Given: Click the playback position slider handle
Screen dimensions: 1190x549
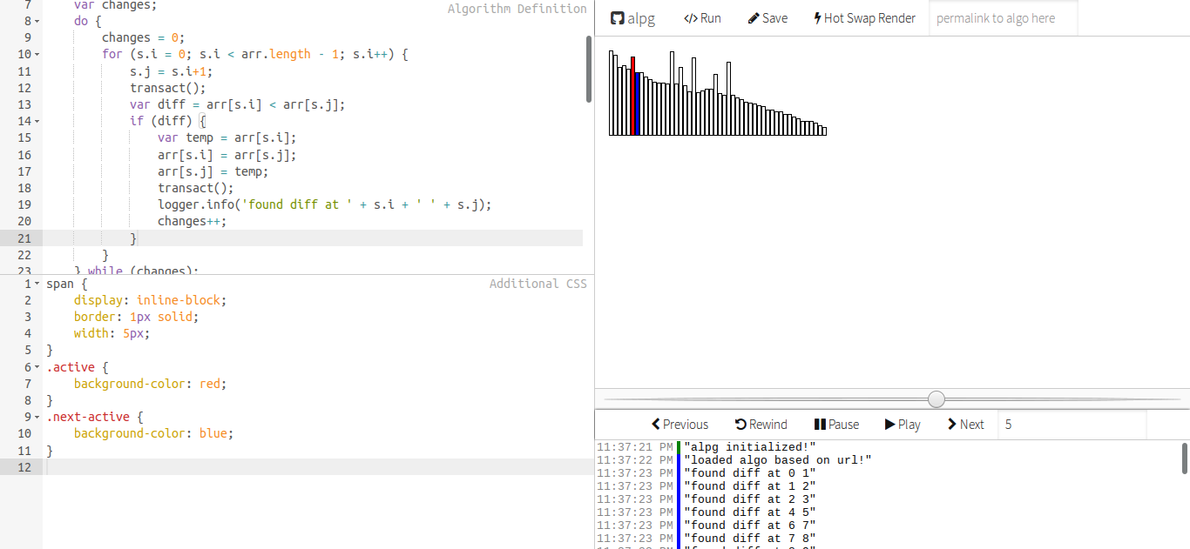Looking at the screenshot, I should click(x=936, y=399).
